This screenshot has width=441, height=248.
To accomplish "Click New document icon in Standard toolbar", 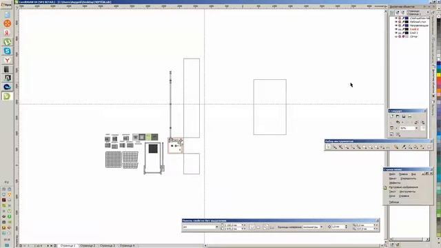I will point(391,116).
